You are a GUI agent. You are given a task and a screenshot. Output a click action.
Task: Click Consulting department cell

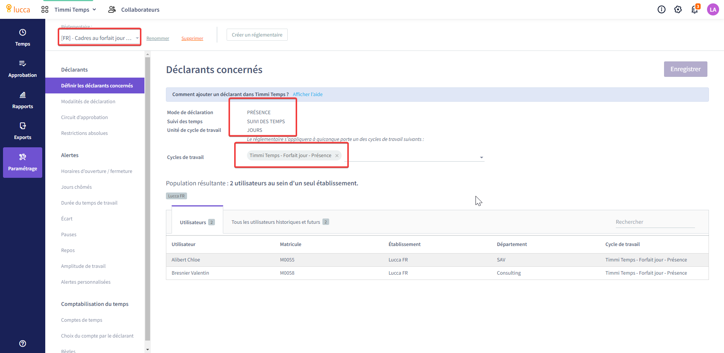click(x=509, y=273)
